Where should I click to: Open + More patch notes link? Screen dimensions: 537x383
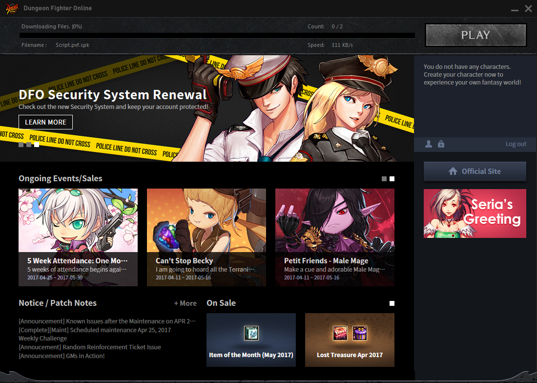(x=186, y=303)
